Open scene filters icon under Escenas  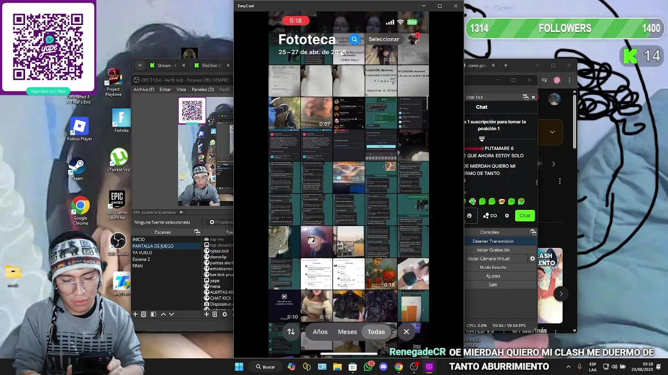(x=153, y=315)
